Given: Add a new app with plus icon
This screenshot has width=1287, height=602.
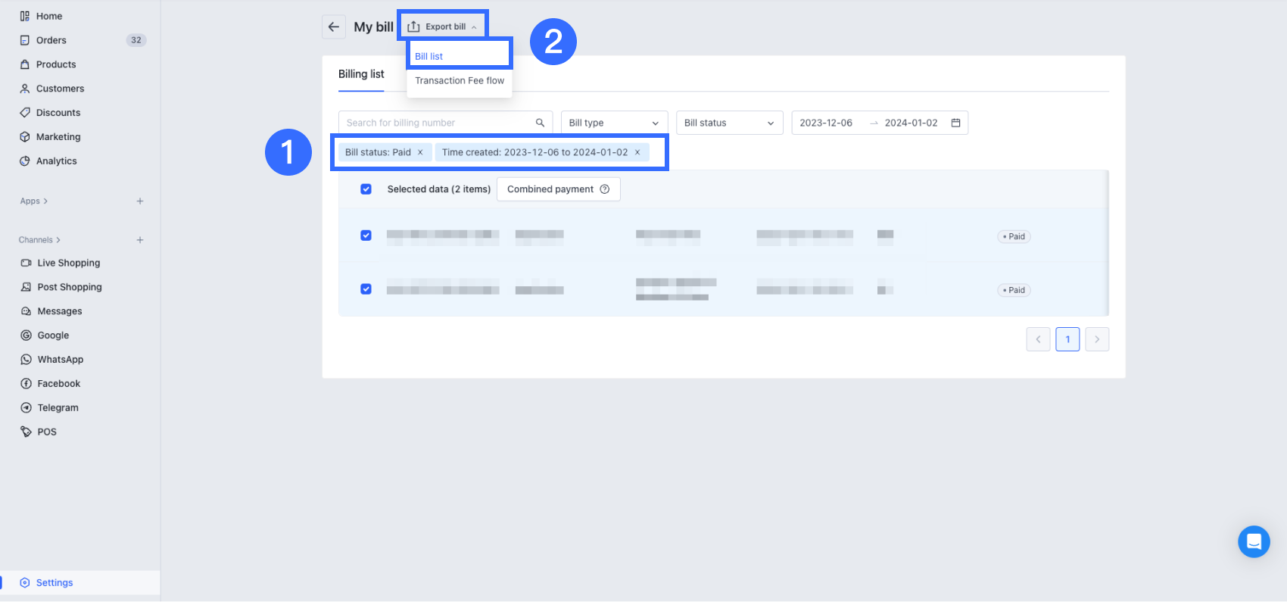Looking at the screenshot, I should click(x=140, y=201).
